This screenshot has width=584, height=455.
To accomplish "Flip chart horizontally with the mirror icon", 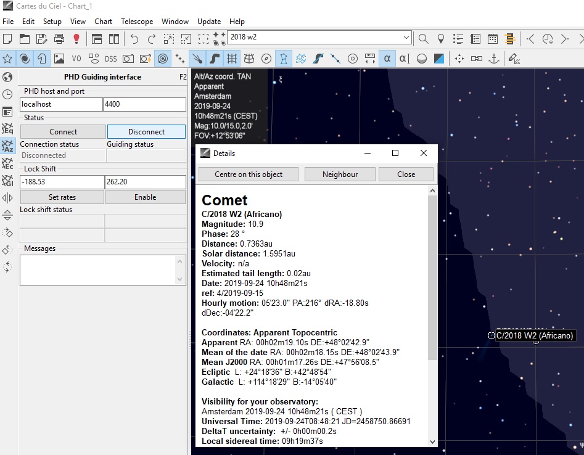I will [7, 198].
